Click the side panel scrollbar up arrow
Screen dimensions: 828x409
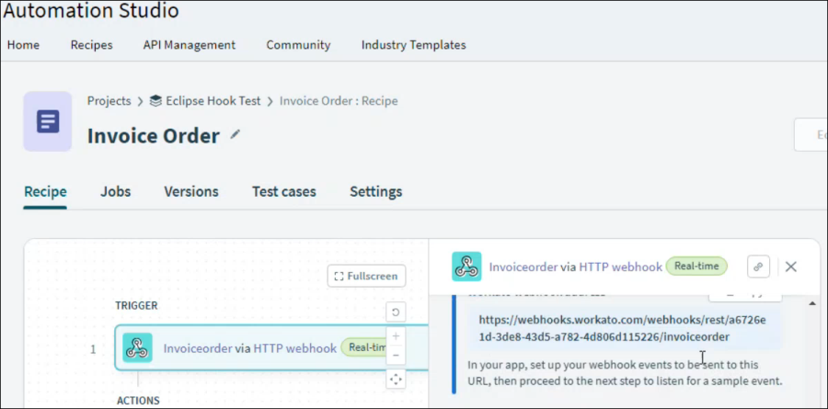pyautogui.click(x=811, y=303)
